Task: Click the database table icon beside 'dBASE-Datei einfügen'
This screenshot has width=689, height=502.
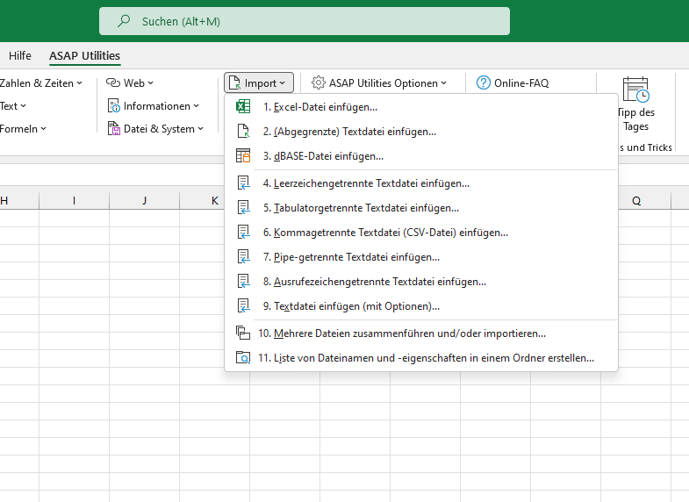Action: pyautogui.click(x=243, y=156)
